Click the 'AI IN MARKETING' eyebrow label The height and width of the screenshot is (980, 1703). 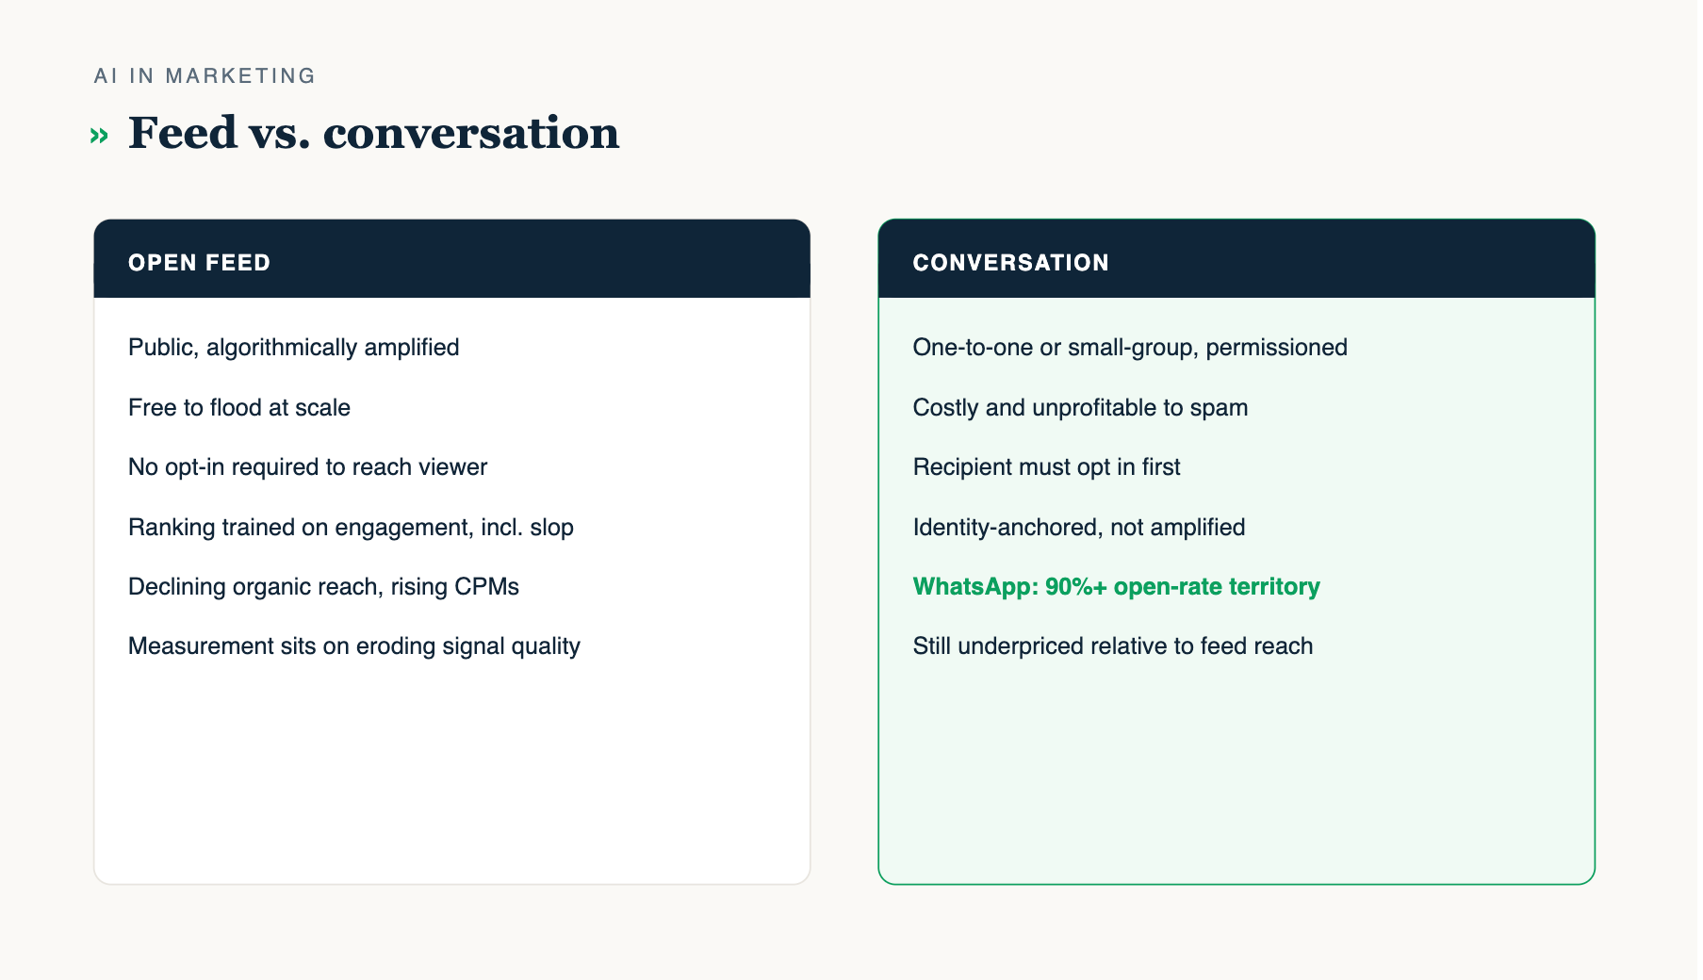point(205,75)
